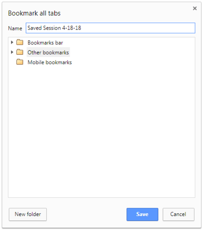
Task: Expand the Bookmarks bar folder arrow
Action: click(x=12, y=42)
